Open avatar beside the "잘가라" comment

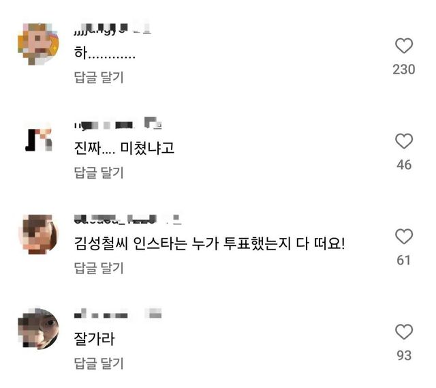[x=37, y=330]
